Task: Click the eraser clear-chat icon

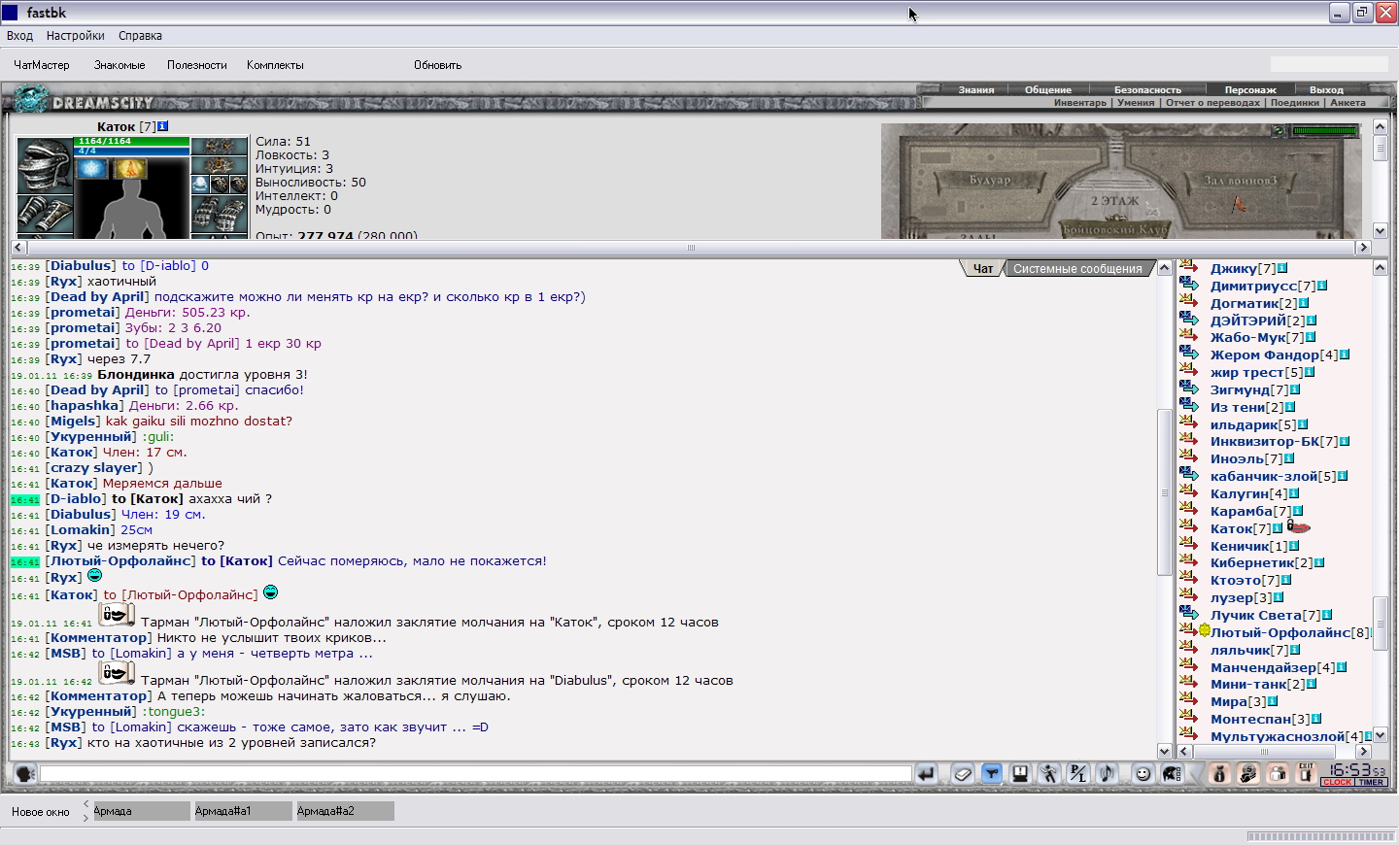Action: pos(962,774)
